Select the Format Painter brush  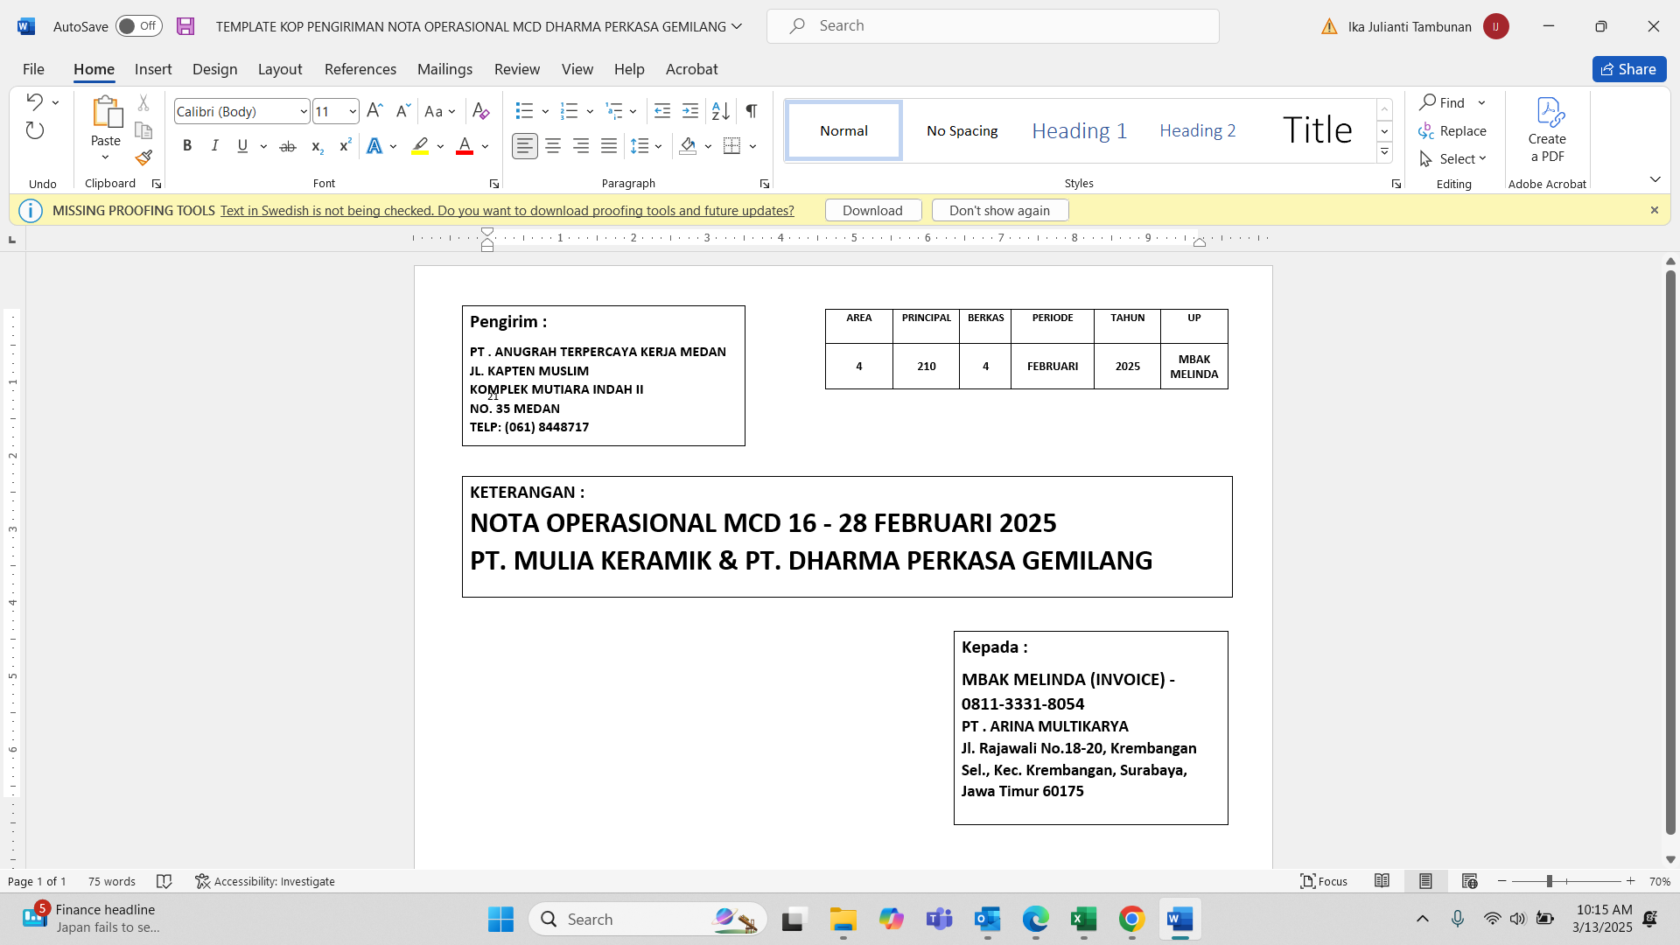pyautogui.click(x=143, y=158)
